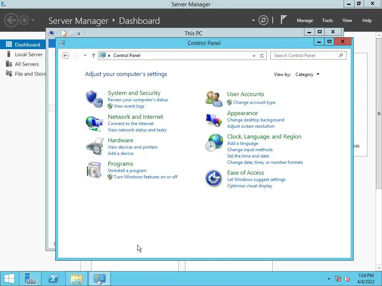Open the View by Category dropdown
The image size is (382, 286).
[x=307, y=74]
